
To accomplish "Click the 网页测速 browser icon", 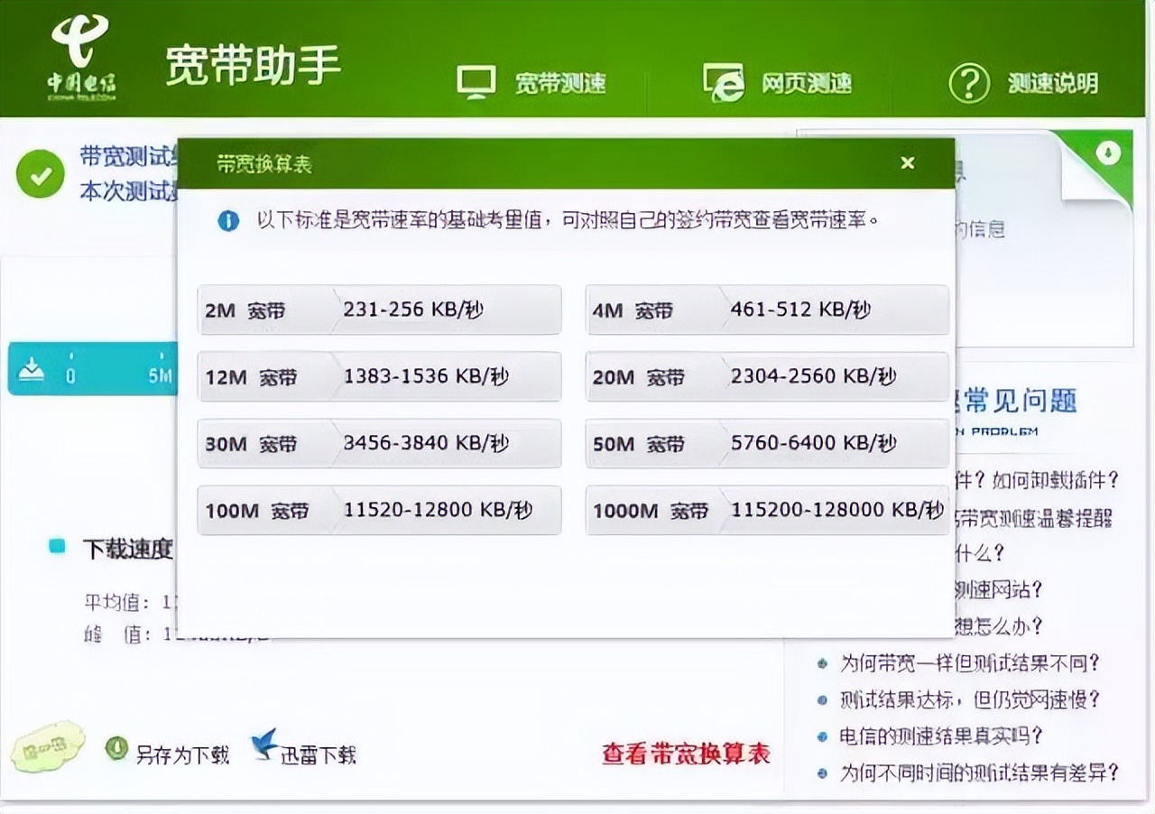I will tap(722, 81).
